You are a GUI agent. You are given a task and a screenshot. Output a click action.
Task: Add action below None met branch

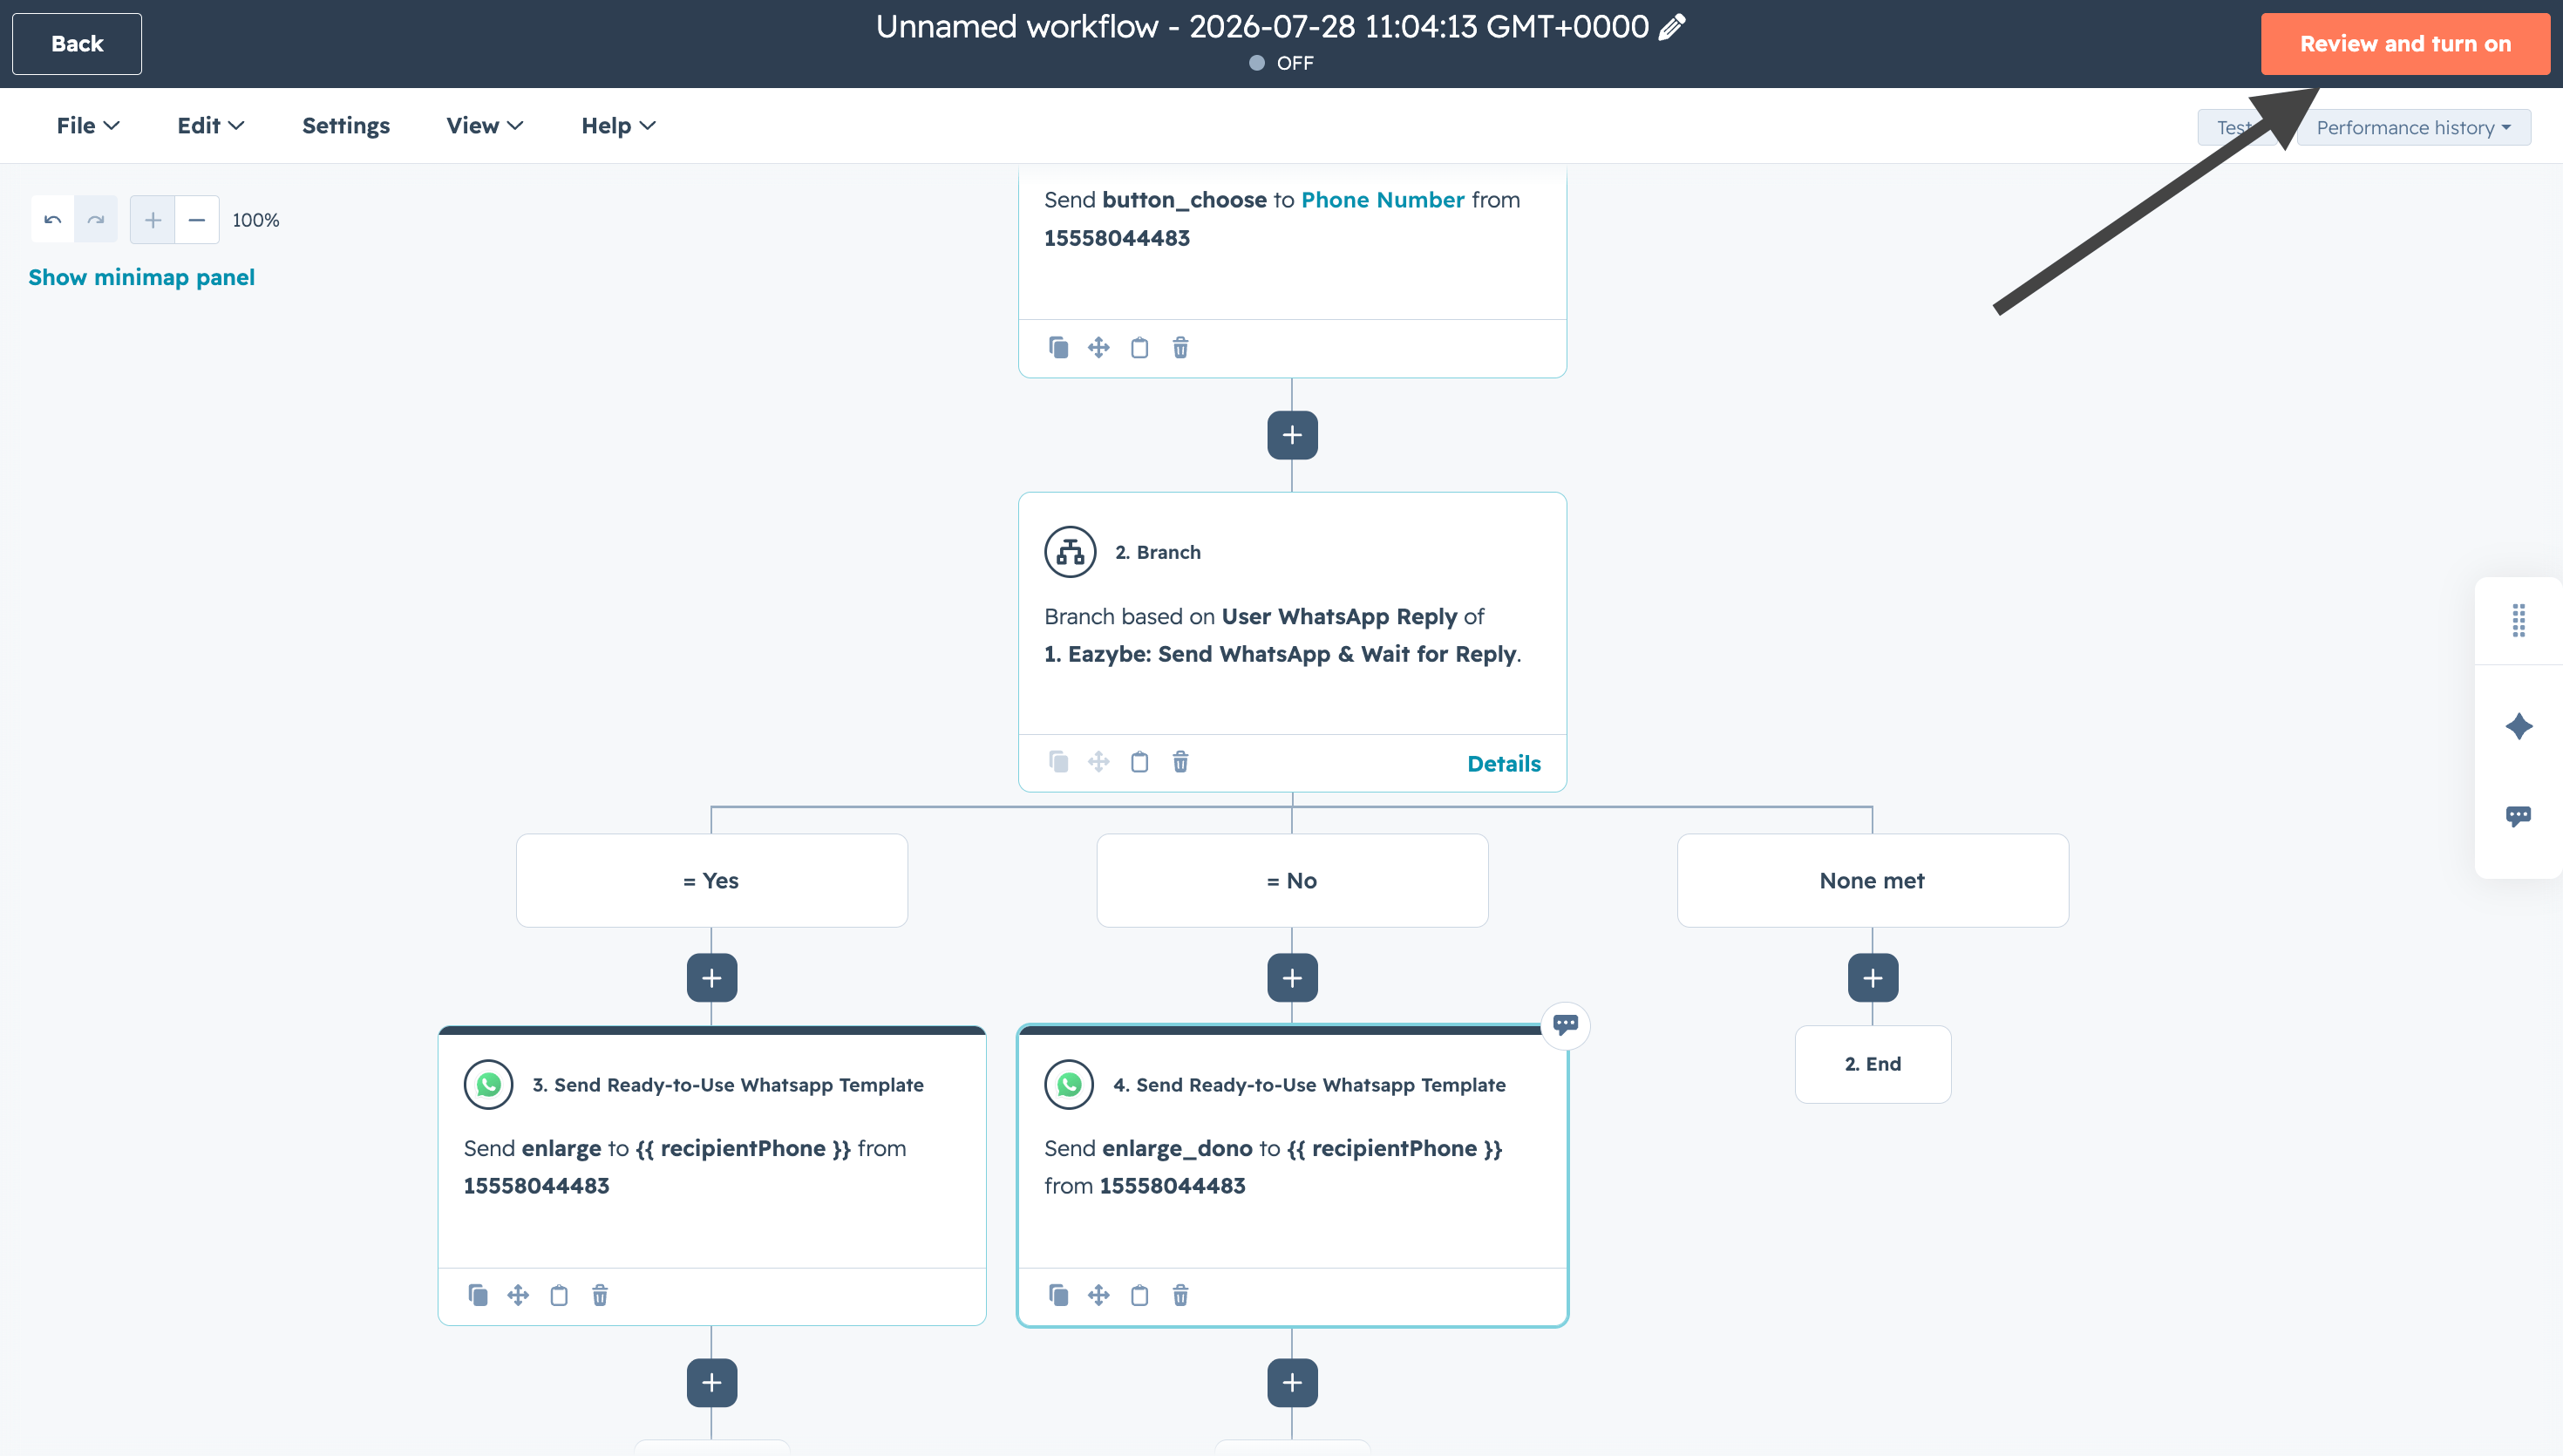tap(1873, 978)
